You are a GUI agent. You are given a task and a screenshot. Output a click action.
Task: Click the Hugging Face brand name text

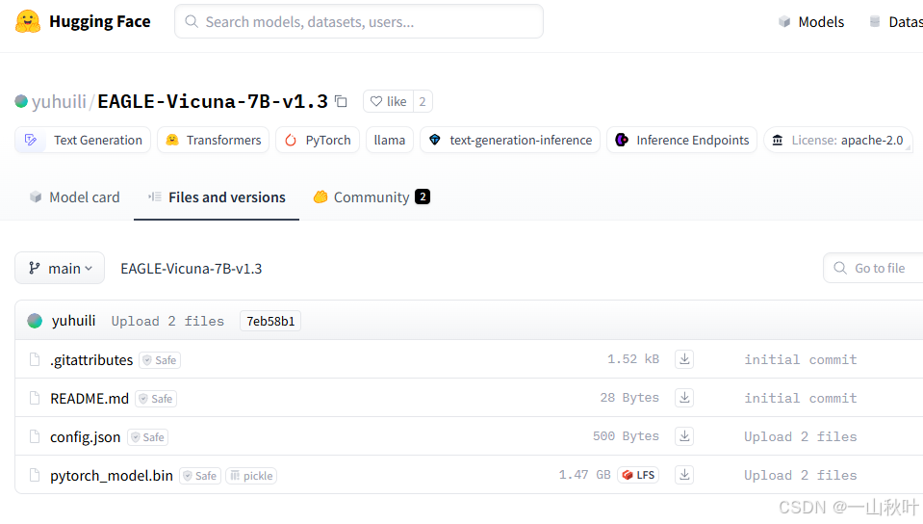[x=100, y=22]
